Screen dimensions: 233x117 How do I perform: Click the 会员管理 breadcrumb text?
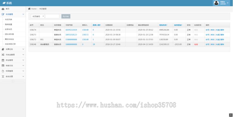tap(43, 9)
